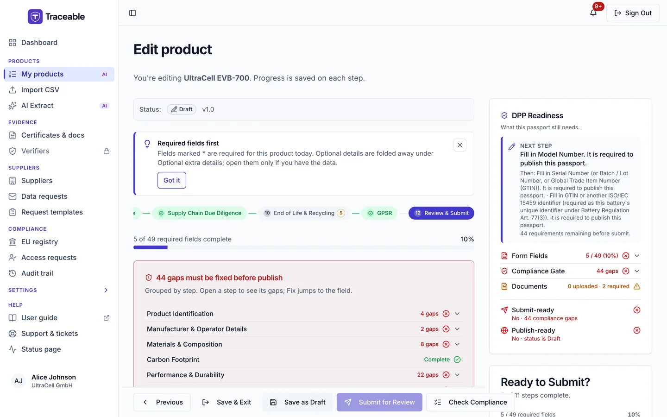This screenshot has height=417, width=667.
Task: Dismiss the Required fields first tip
Action: (460, 145)
